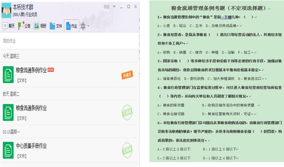Click option E、运输 in question 2
The image size is (284, 167).
[228, 53]
